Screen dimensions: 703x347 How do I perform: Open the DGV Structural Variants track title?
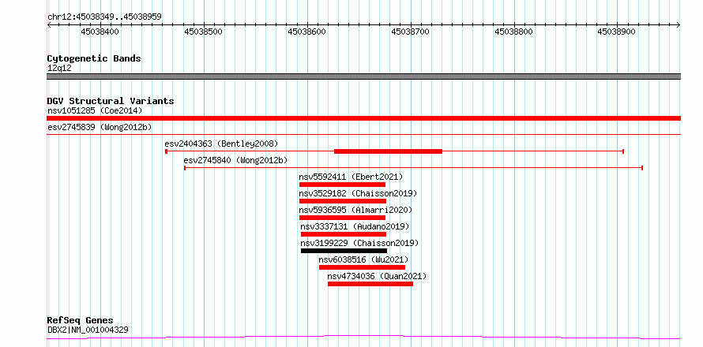(111, 101)
